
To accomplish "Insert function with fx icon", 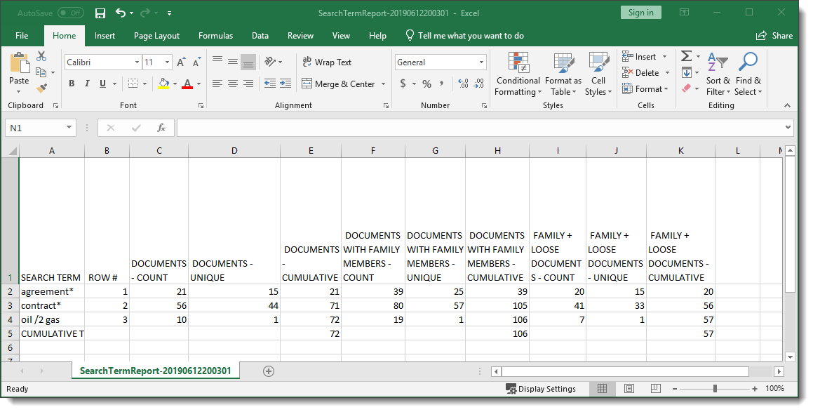I will [x=161, y=128].
